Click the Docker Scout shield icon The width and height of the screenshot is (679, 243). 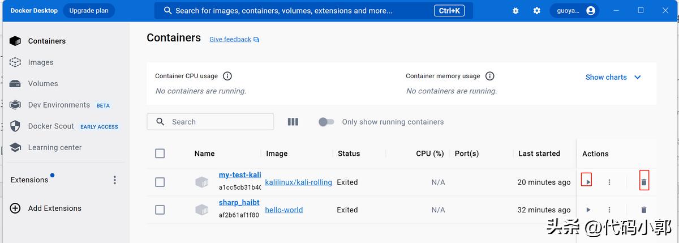(x=15, y=126)
